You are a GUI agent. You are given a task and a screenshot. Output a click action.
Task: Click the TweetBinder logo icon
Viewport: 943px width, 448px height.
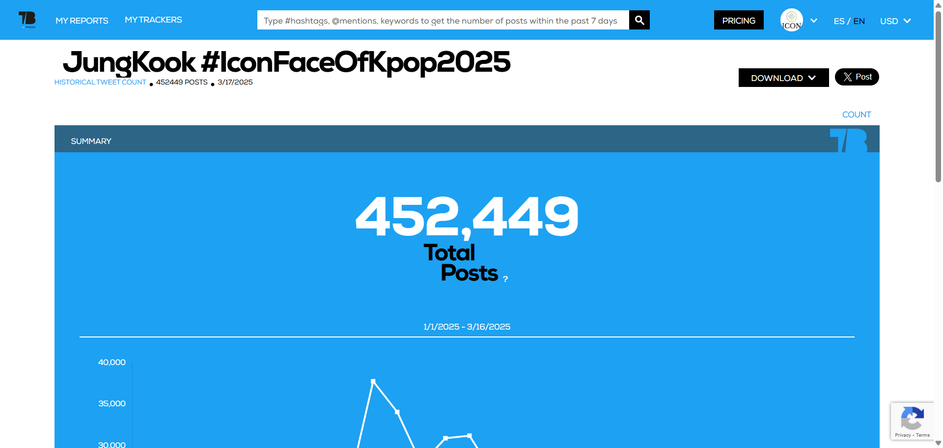27,20
